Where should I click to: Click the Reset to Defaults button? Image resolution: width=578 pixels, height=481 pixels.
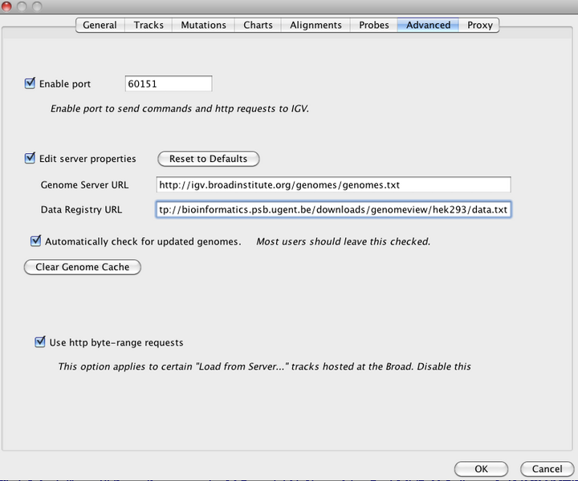[209, 159]
